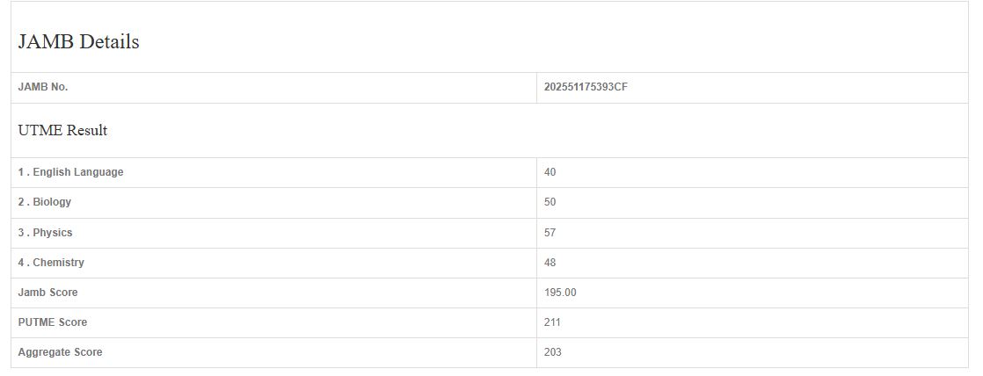Screen dimensions: 983x376
Task: Select the Biology subject label
Action: click(45, 202)
